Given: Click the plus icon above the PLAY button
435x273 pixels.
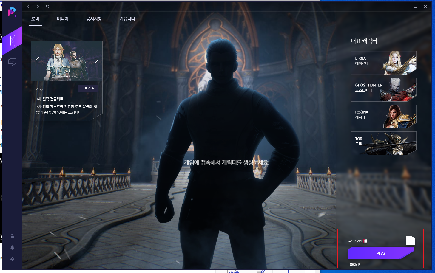Looking at the screenshot, I should pos(411,241).
